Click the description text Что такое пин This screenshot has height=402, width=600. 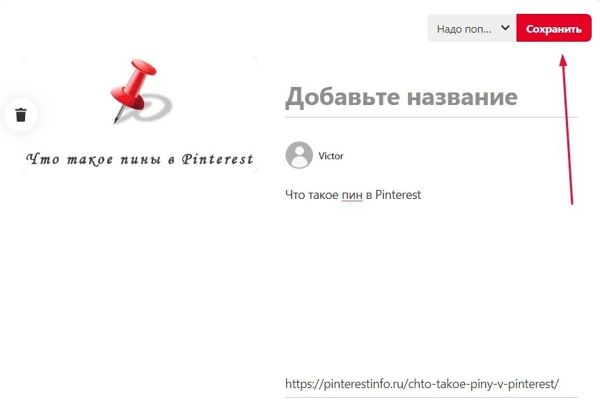(324, 195)
